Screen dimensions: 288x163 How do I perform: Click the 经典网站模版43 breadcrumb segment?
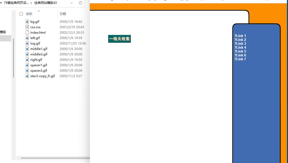pyautogui.click(x=46, y=3)
